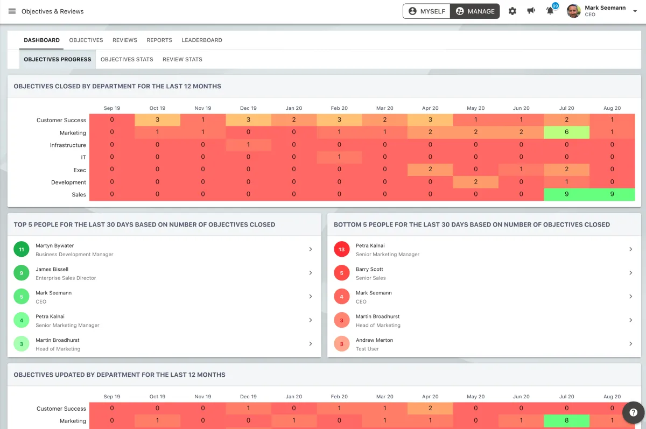Expand Barry Scott row chevron
Screen dimensions: 646x429
coord(631,273)
